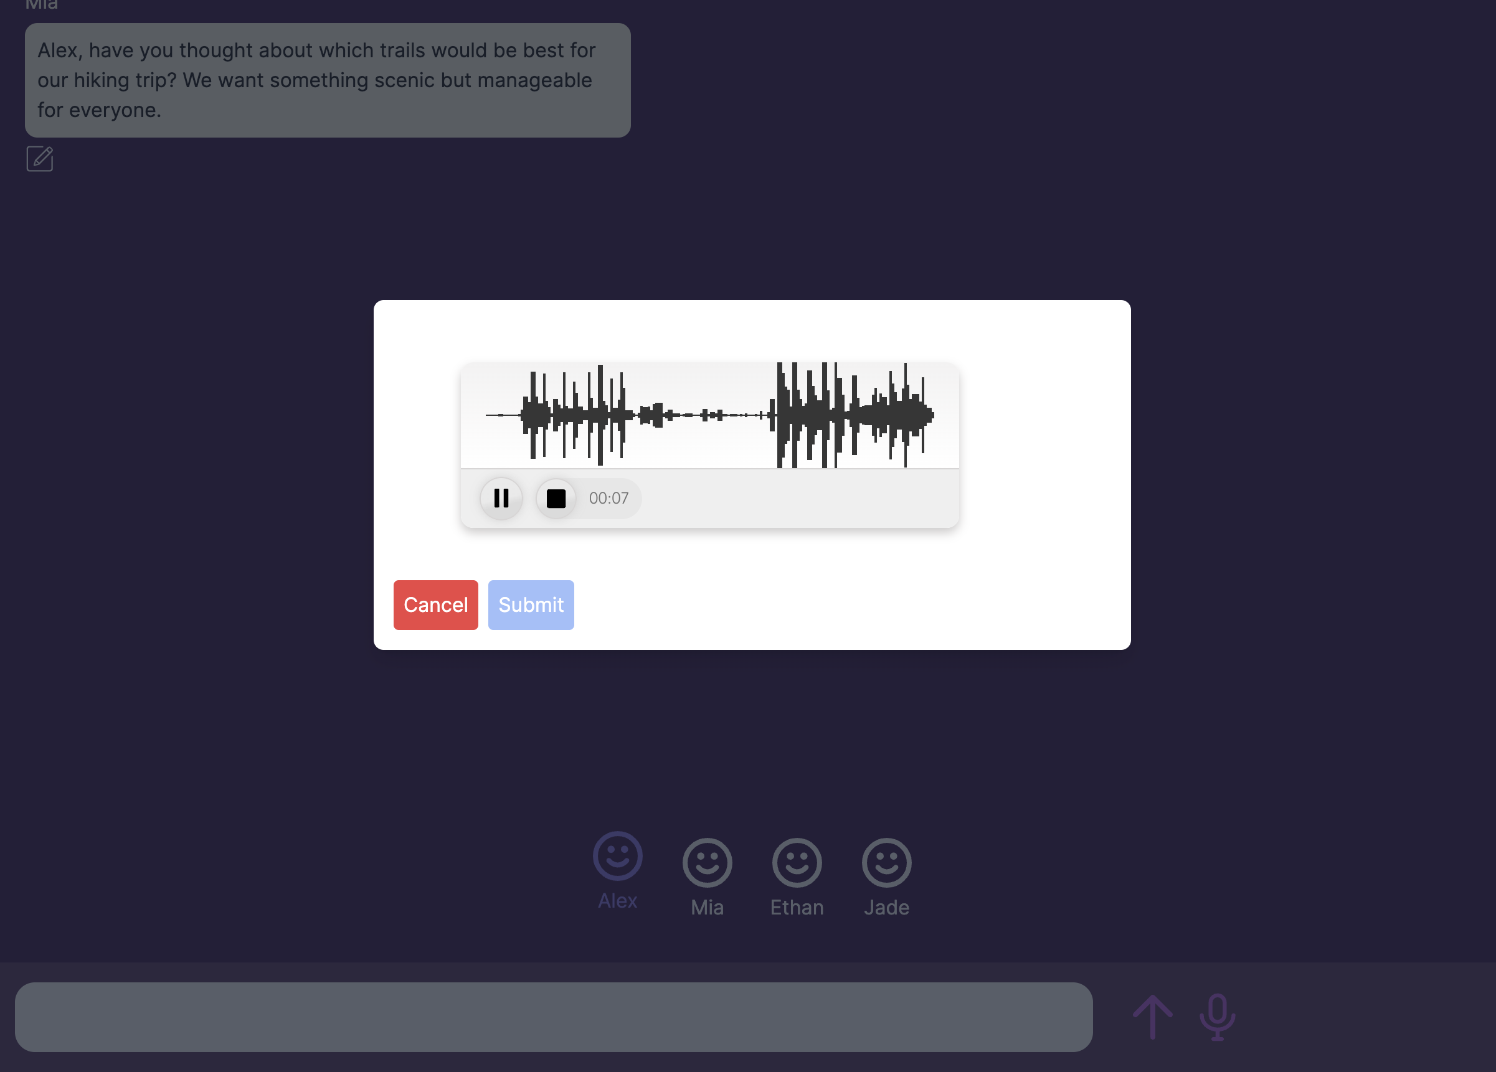Submit the voice recording
Viewport: 1496px width, 1072px height.
point(531,604)
